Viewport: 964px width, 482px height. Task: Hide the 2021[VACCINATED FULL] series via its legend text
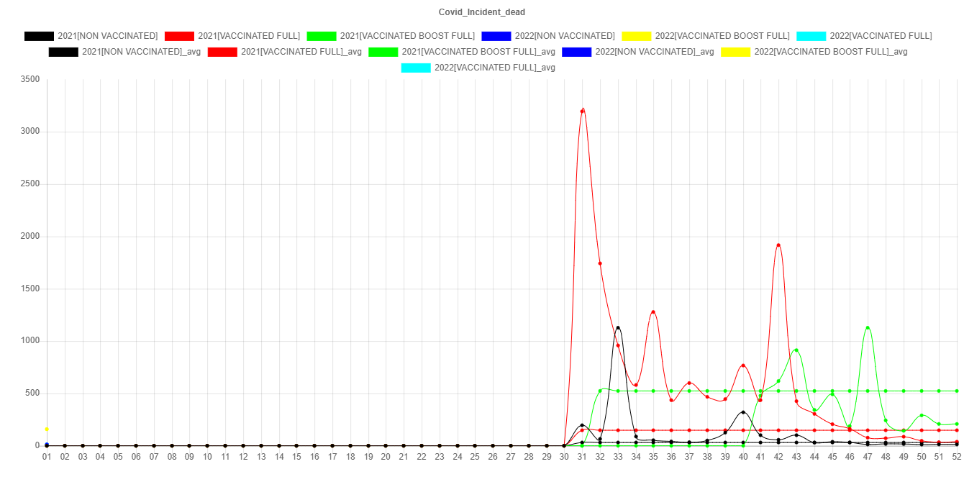point(248,36)
